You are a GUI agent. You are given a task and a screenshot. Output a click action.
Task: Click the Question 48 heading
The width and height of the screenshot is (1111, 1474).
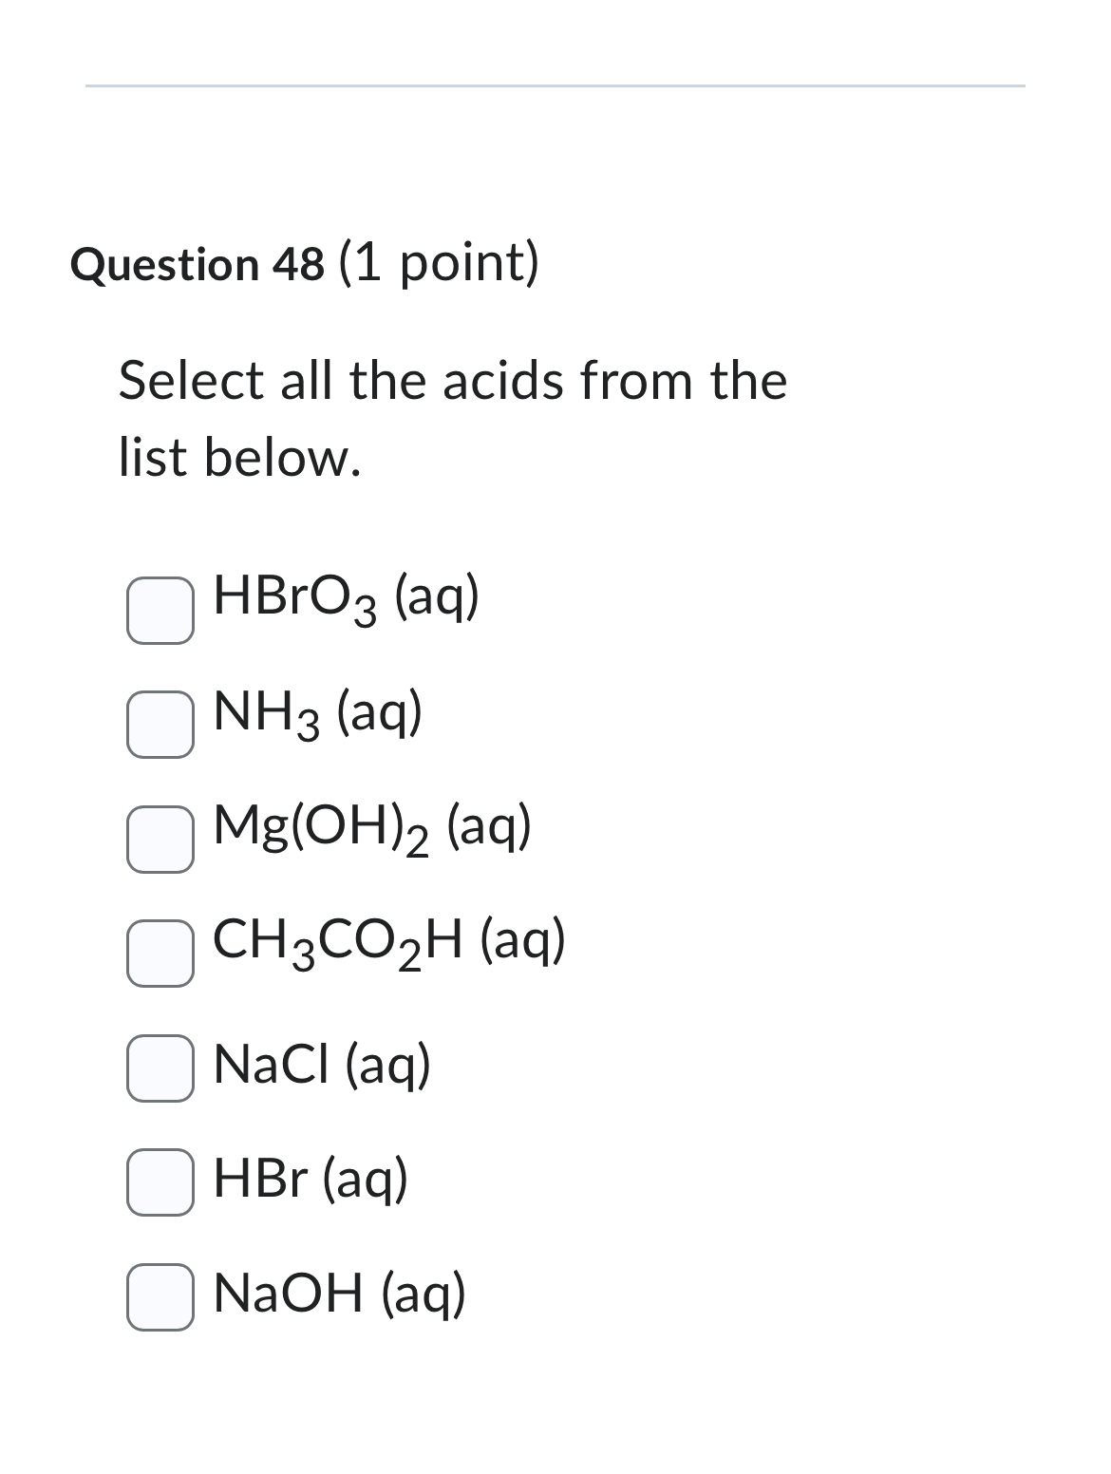[306, 265]
